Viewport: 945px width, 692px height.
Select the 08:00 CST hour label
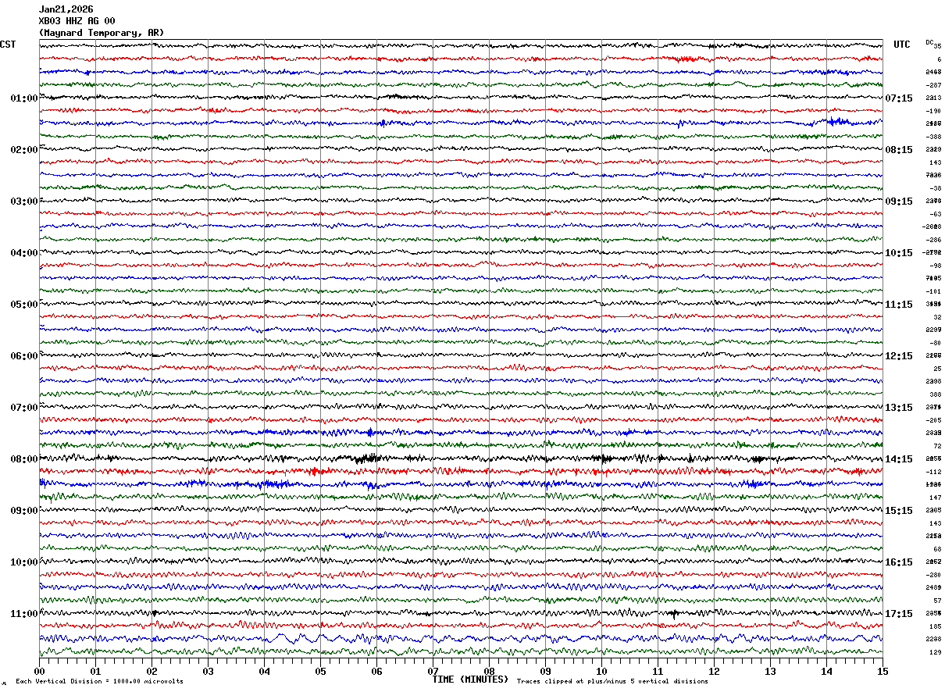click(24, 459)
